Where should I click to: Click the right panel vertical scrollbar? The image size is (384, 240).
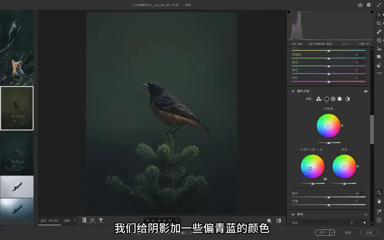click(372, 129)
